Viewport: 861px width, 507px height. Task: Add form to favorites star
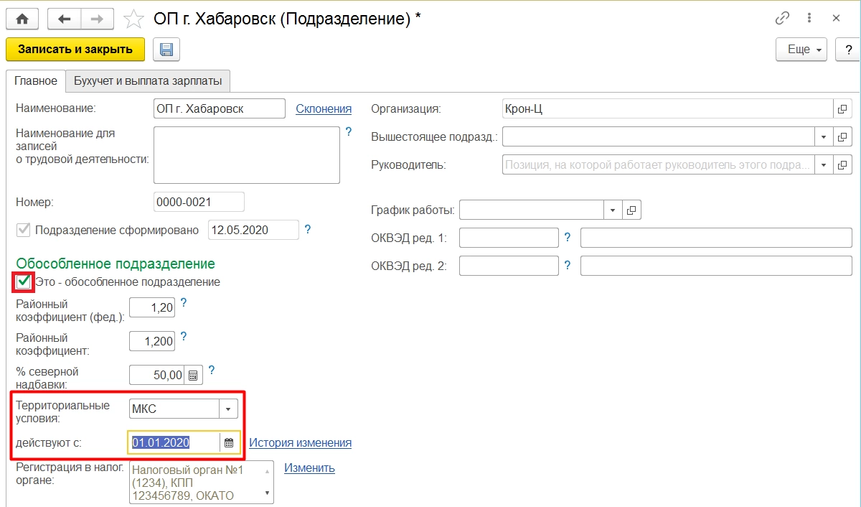tap(133, 18)
